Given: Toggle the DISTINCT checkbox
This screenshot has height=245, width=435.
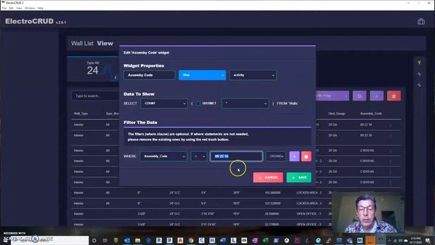Looking at the screenshot, I should (x=198, y=103).
